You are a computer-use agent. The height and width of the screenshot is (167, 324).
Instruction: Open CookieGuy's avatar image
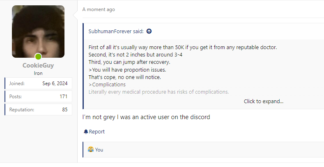pyautogui.click(x=38, y=32)
